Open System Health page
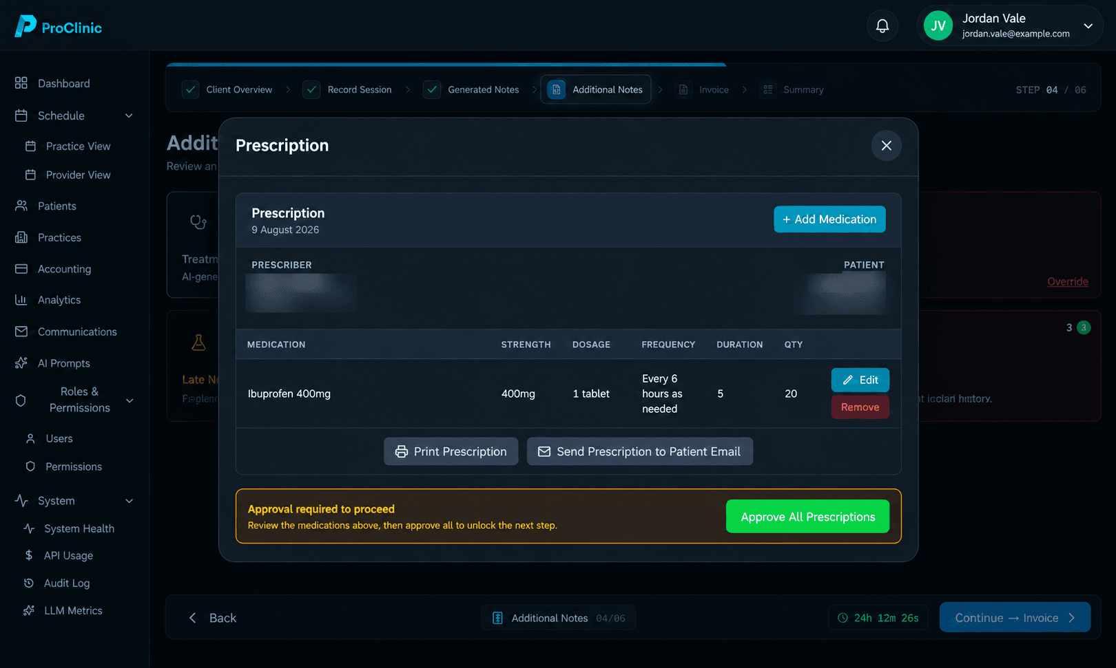The width and height of the screenshot is (1116, 668). (x=79, y=528)
